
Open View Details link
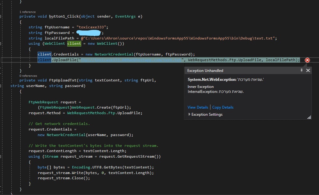pyautogui.click(x=198, y=107)
